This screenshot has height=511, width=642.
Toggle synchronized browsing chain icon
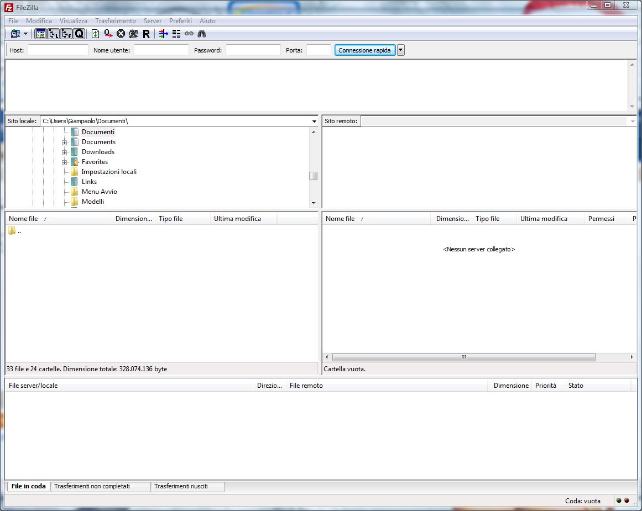[x=189, y=34]
